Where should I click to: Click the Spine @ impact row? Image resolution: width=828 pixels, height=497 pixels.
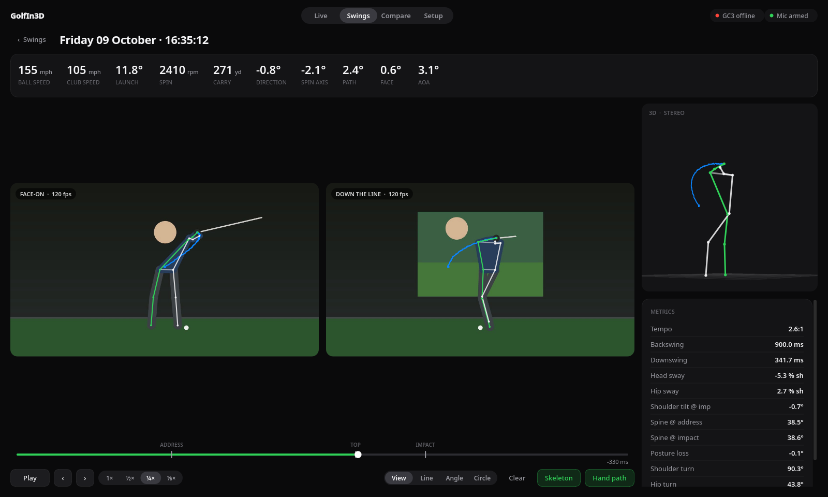[727, 437]
